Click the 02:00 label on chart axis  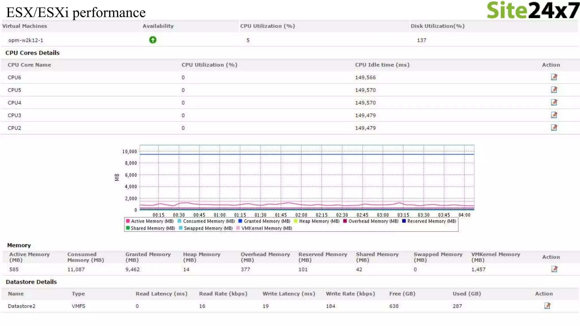(x=301, y=215)
